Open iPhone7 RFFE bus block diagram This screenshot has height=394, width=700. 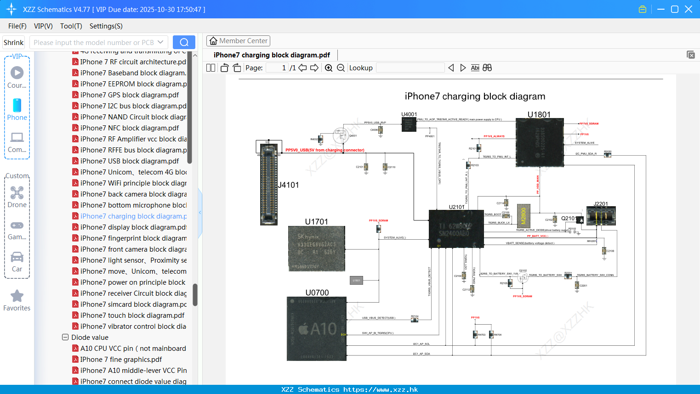133,150
